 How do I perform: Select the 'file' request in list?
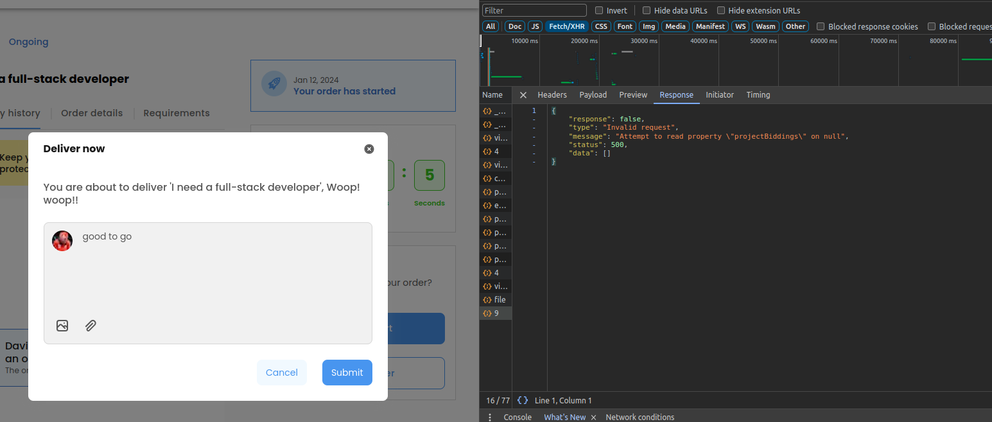[x=500, y=300]
